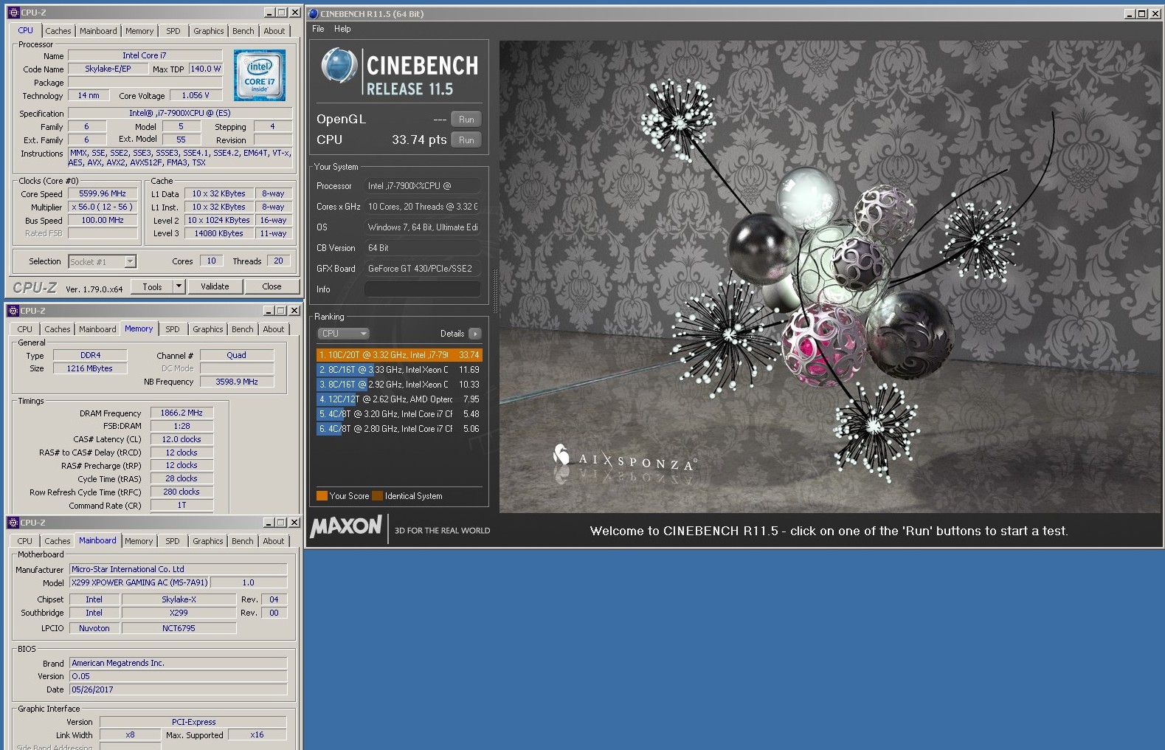Click the Core Speed value 5599.96 MHz
Image resolution: width=1165 pixels, height=750 pixels.
103,193
